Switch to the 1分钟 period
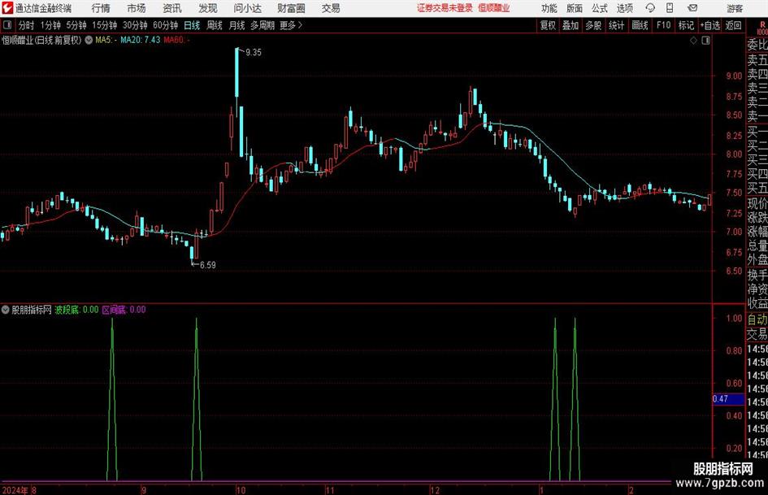The height and width of the screenshot is (495, 768). point(50,25)
